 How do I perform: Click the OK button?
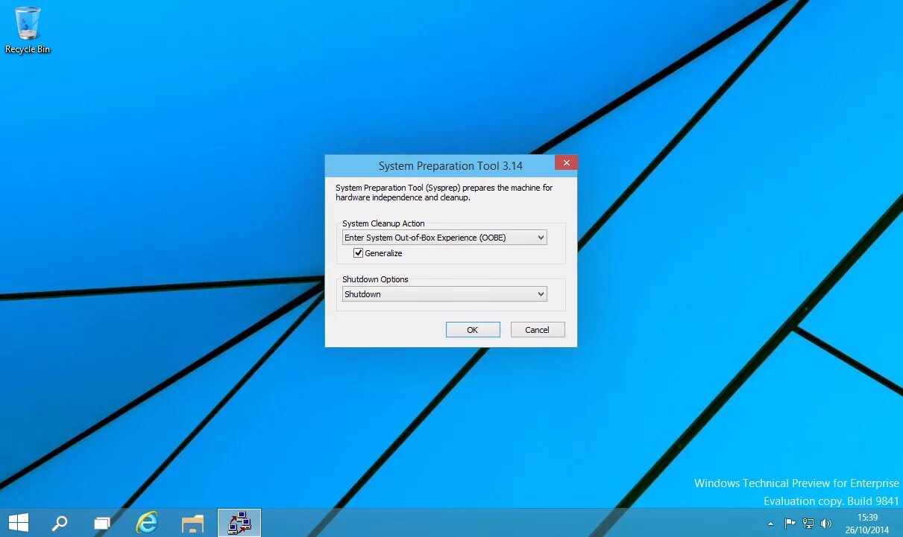tap(473, 330)
